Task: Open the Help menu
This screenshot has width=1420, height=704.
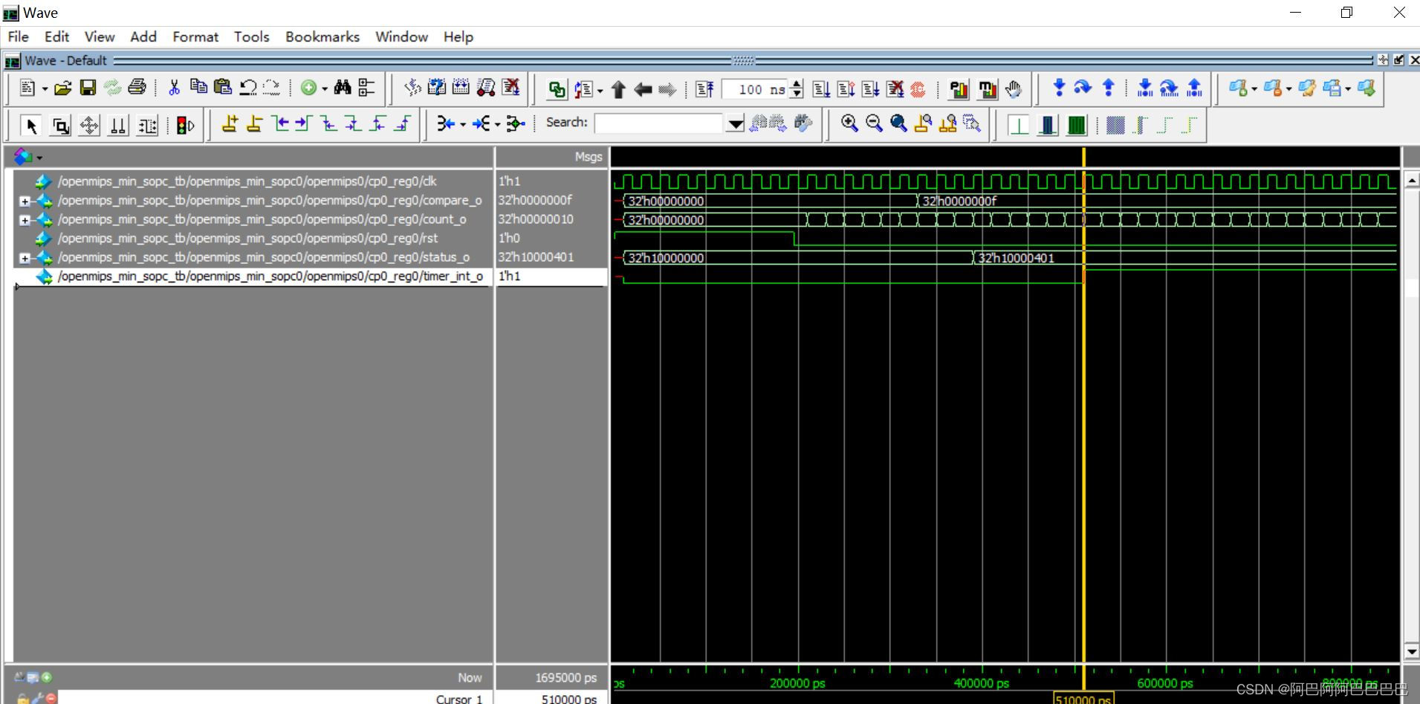Action: [458, 36]
